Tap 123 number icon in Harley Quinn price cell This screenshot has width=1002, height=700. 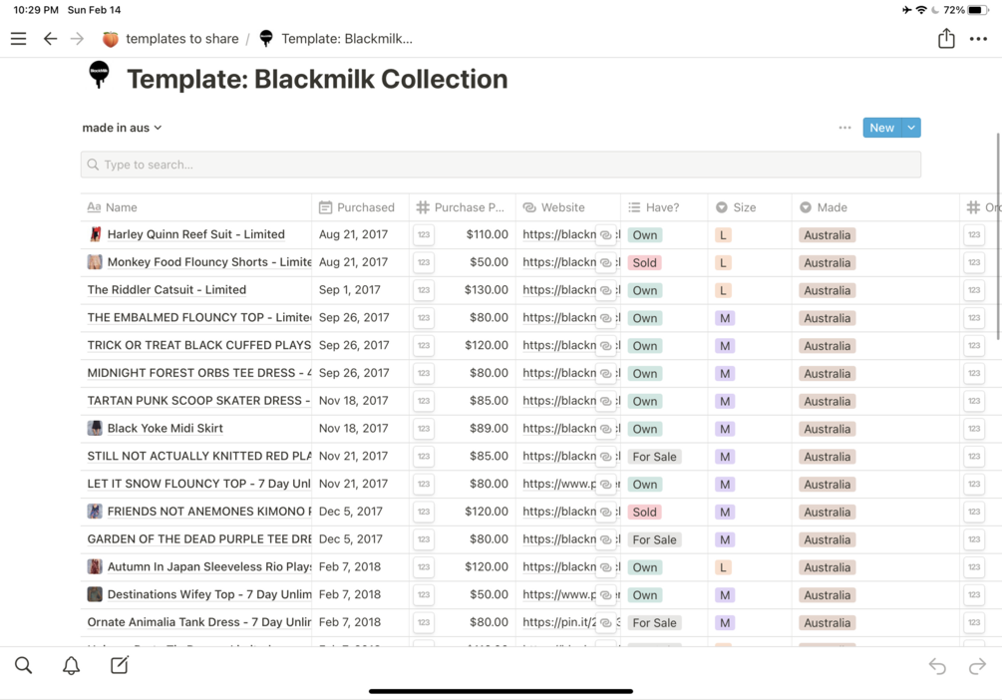click(424, 234)
